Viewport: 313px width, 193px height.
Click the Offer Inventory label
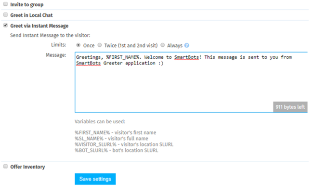click(27, 167)
